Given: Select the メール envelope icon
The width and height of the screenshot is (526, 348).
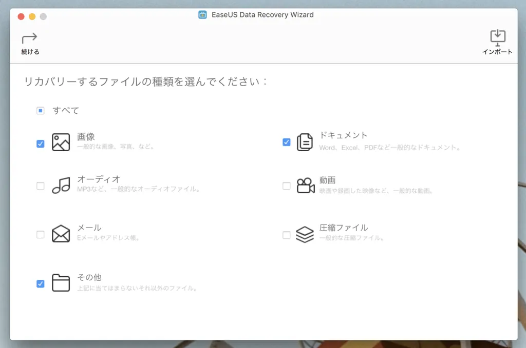Looking at the screenshot, I should pyautogui.click(x=61, y=234).
